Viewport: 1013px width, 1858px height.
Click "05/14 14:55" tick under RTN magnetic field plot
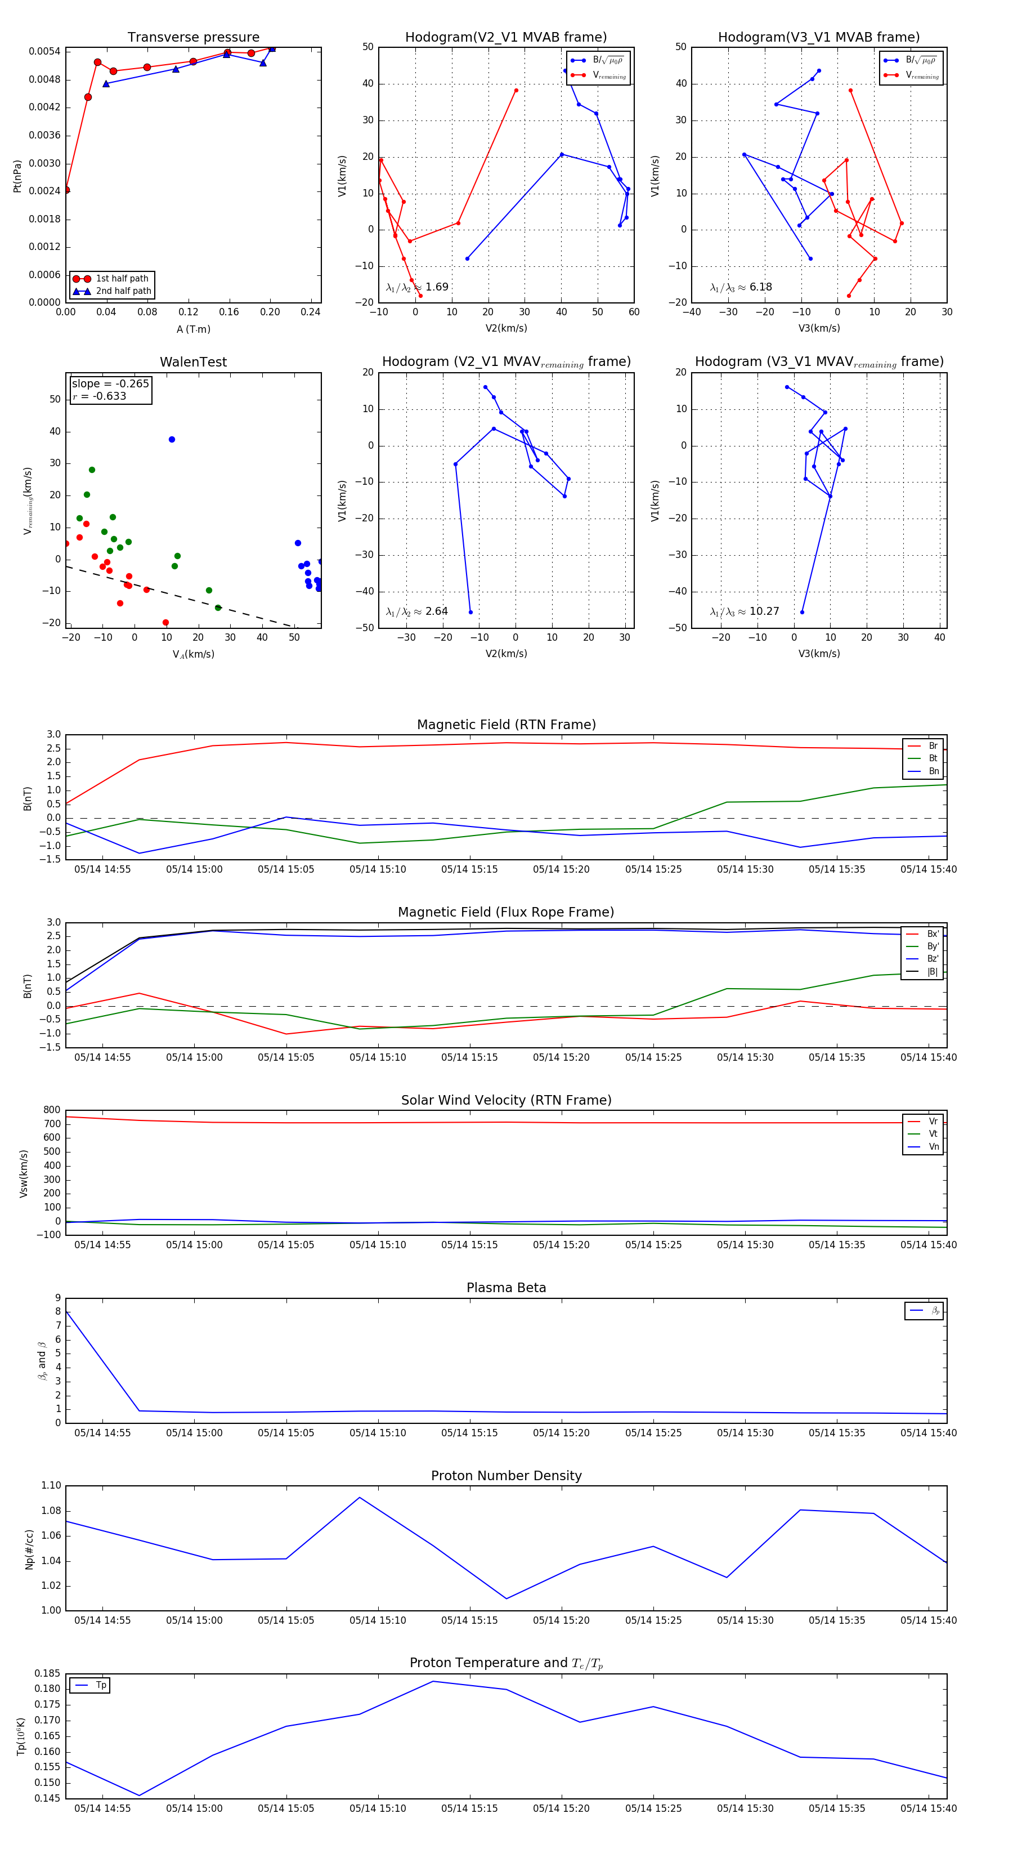[x=102, y=869]
